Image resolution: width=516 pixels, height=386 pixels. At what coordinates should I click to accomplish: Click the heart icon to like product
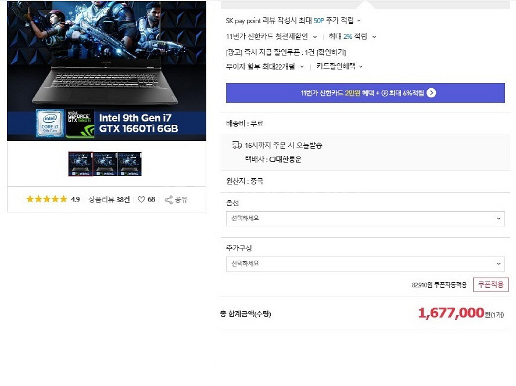[141, 200]
